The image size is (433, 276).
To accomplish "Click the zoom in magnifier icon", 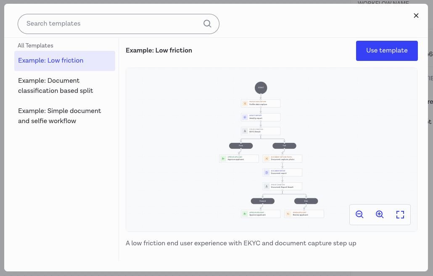I will [x=380, y=214].
